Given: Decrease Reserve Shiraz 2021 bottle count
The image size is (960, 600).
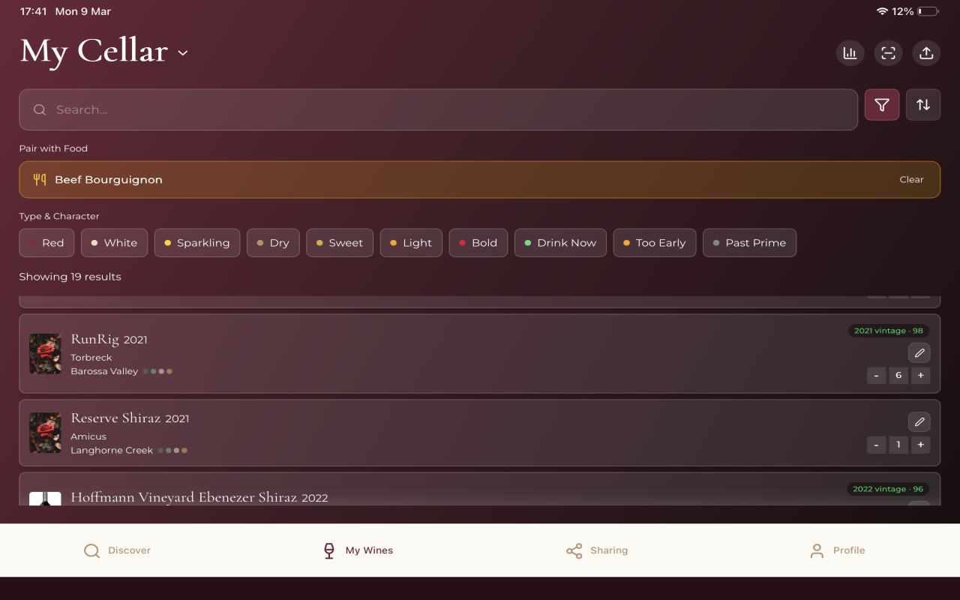Looking at the screenshot, I should pos(876,445).
